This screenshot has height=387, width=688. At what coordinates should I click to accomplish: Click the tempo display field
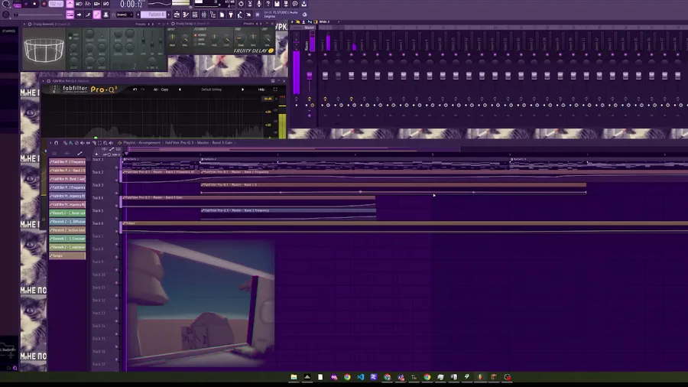tap(56, 4)
